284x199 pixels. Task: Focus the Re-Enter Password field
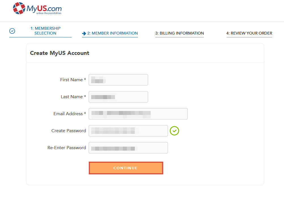[x=128, y=148]
